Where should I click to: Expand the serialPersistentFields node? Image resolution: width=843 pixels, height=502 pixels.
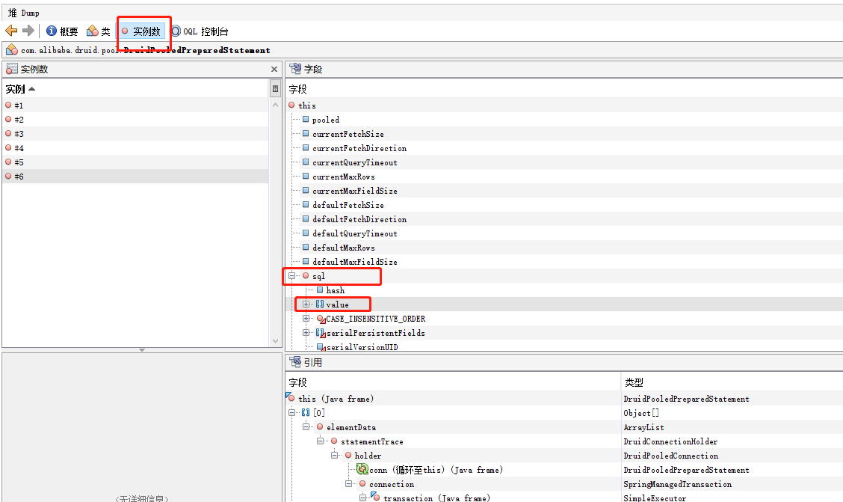[306, 333]
